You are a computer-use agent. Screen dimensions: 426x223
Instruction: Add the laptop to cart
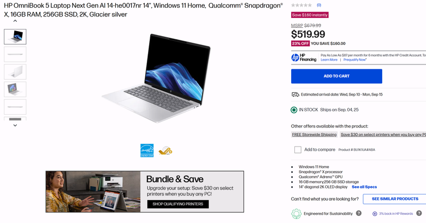click(336, 76)
